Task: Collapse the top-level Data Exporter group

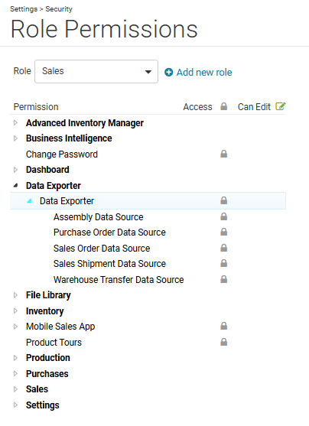Action: tap(15, 186)
